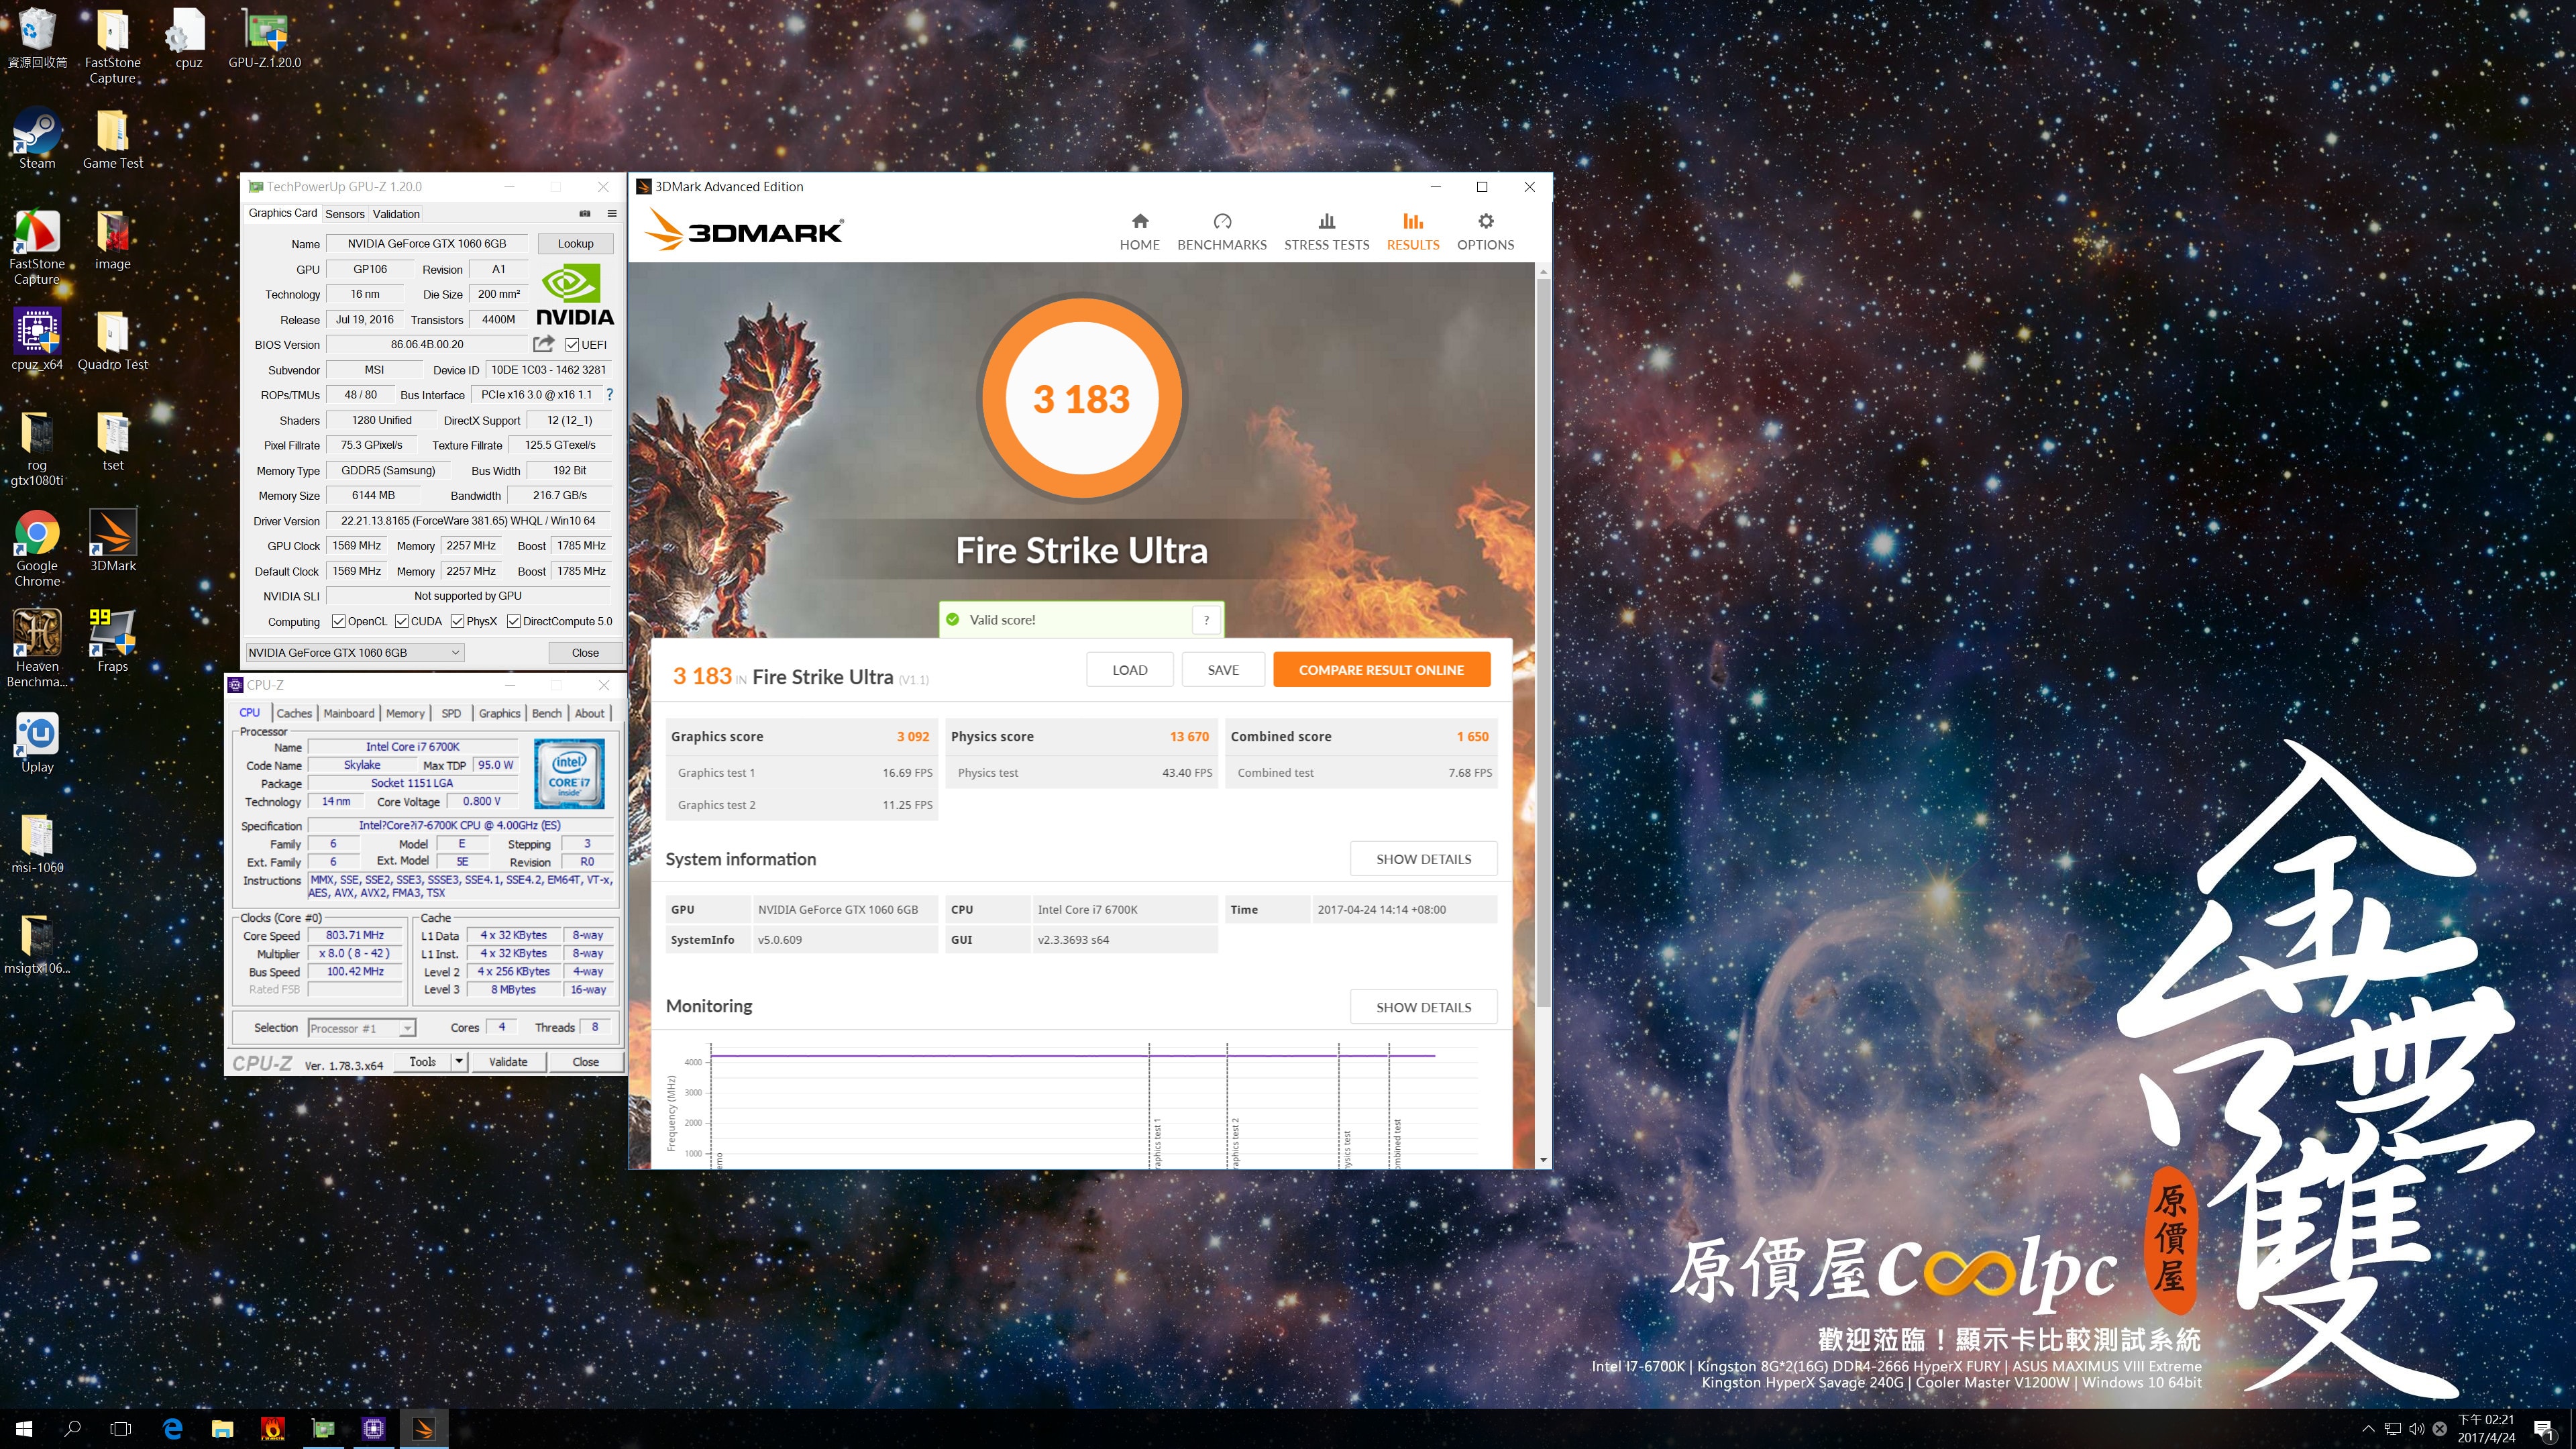Click the BIOS export share icon in GPU-Z
The image size is (2576, 1449).
543,344
